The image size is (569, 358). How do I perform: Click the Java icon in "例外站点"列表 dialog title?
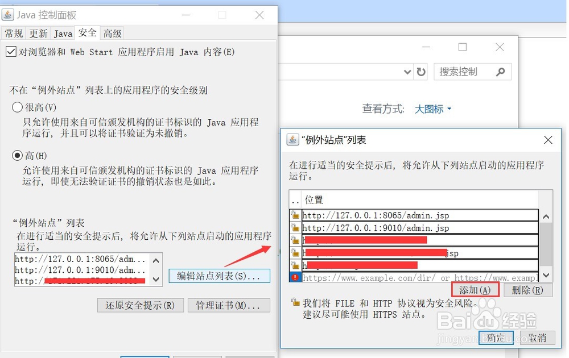293,139
